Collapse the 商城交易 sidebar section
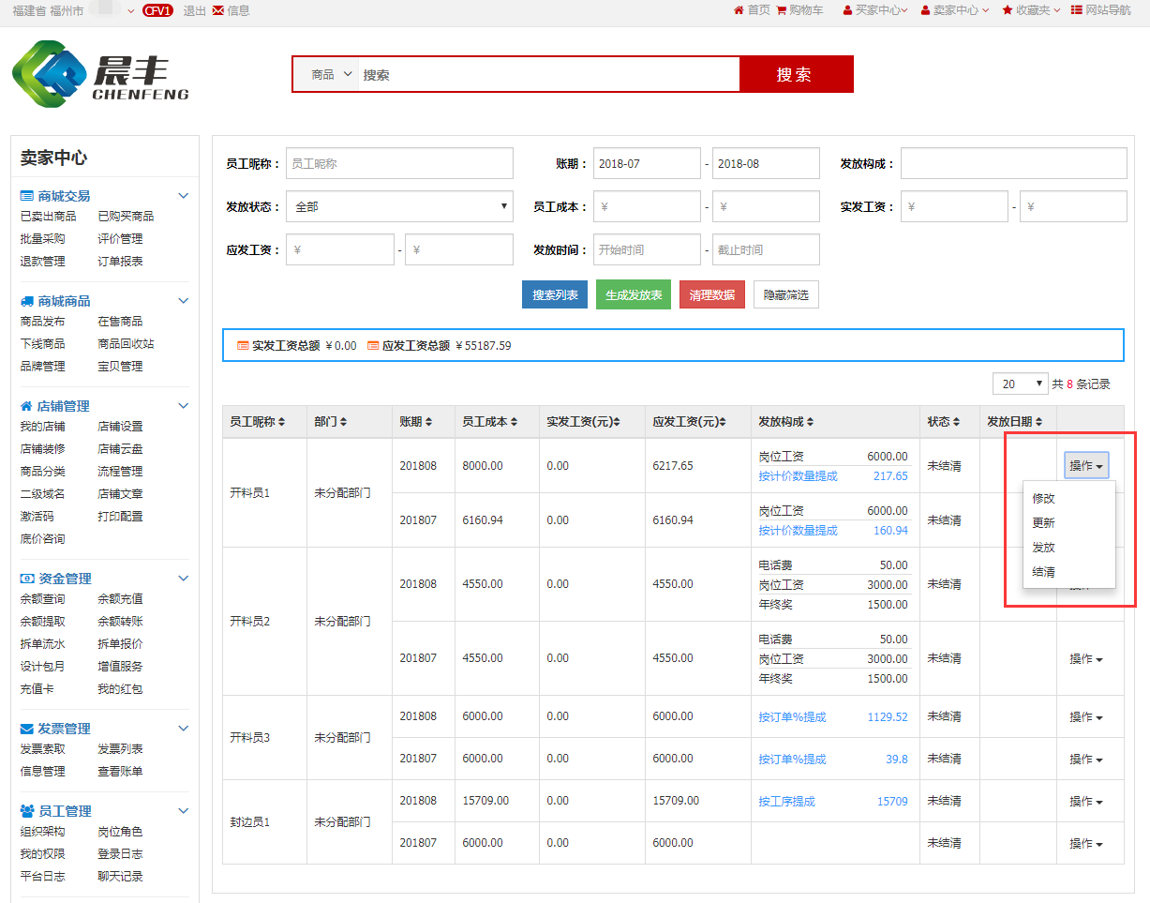This screenshot has height=903, width=1150. tap(184, 196)
